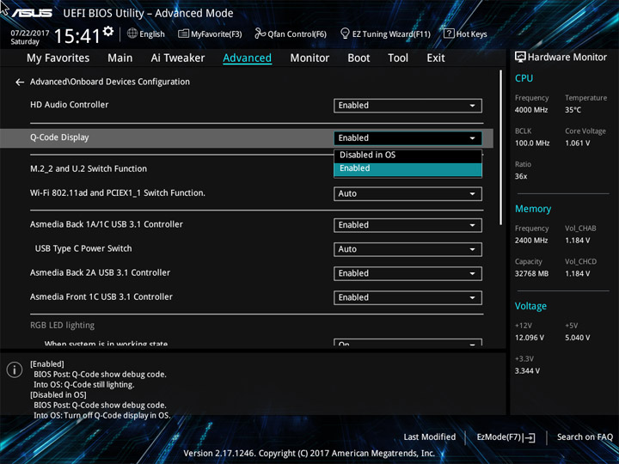The height and width of the screenshot is (464, 619).
Task: Click the EZ Tuning Wizard bulb icon
Action: [345, 34]
